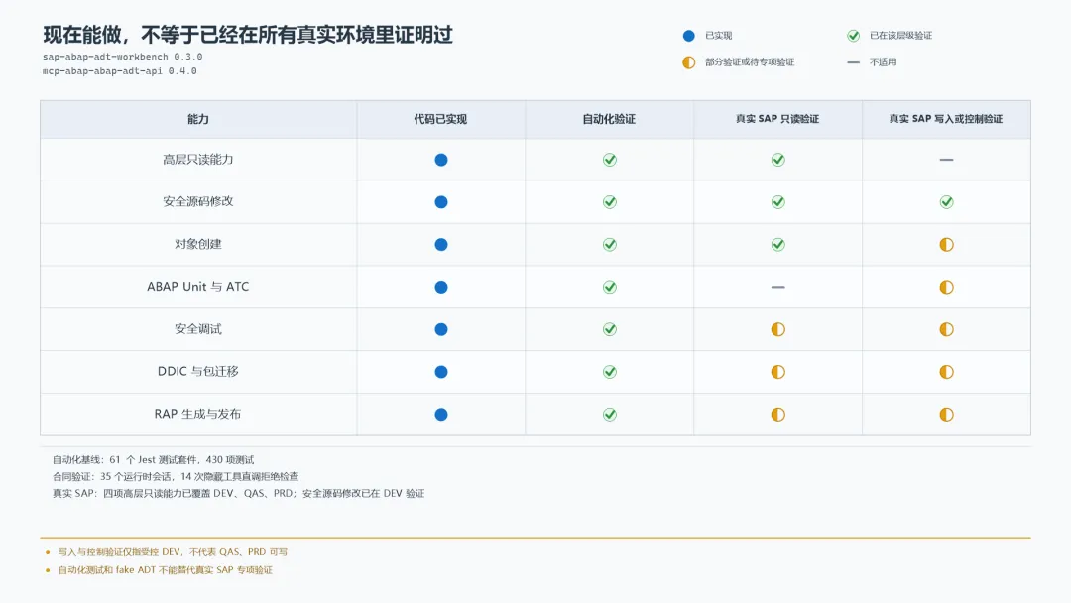
Task: Click the 部分验证或待专项验证 legend label
Action: pos(750,62)
